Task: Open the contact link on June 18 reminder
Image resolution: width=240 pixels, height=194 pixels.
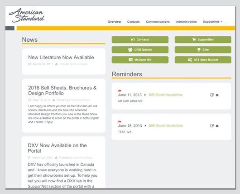Action: (166, 126)
